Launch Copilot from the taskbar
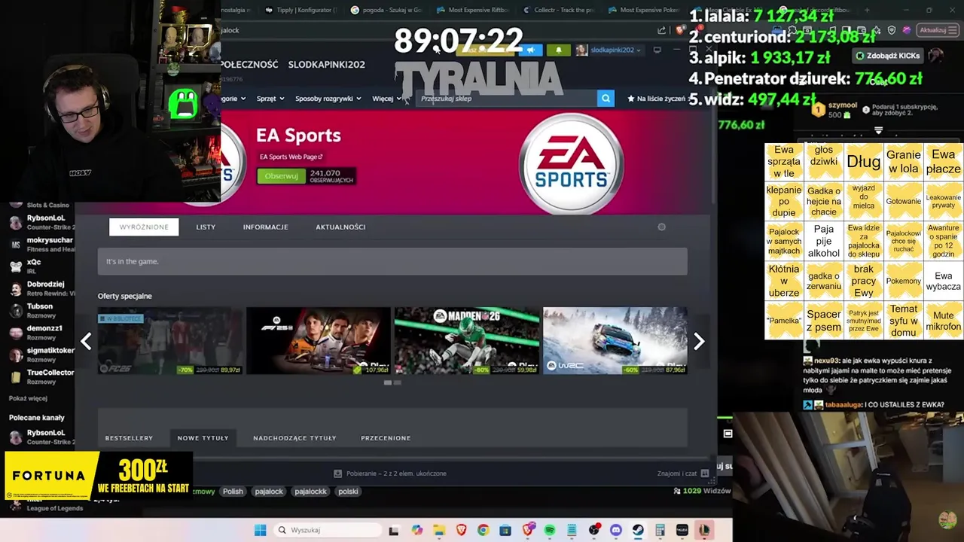The image size is (964, 542). pyautogui.click(x=417, y=530)
